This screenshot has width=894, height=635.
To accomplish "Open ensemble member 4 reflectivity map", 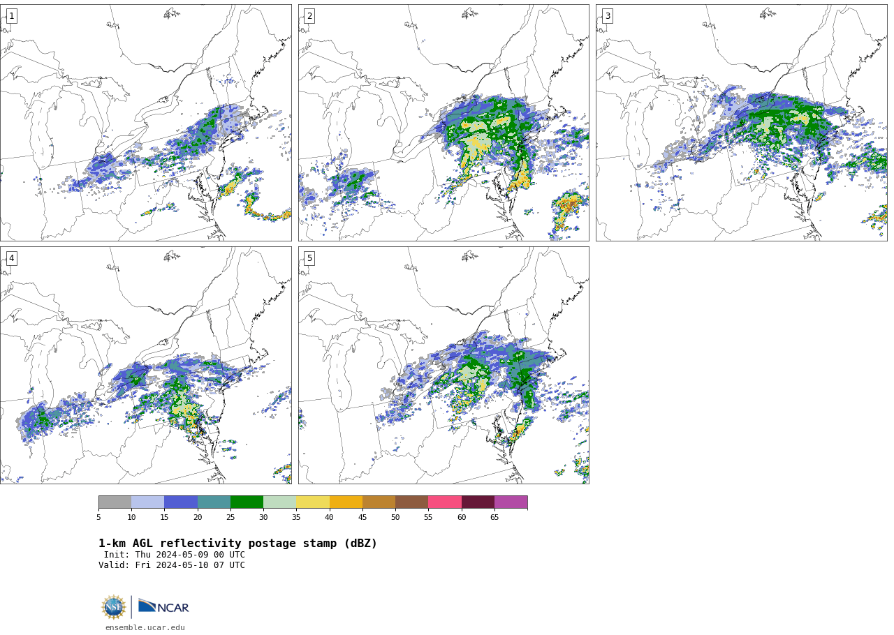I will tap(145, 365).
